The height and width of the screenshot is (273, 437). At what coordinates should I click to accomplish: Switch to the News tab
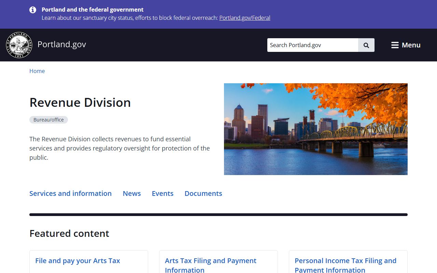coord(132,193)
